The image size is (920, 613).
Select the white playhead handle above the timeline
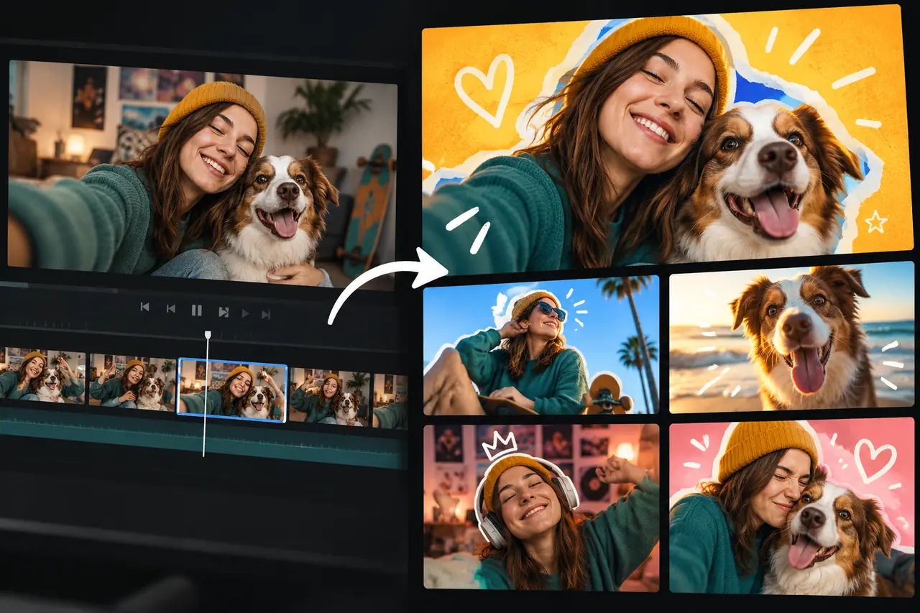207,335
